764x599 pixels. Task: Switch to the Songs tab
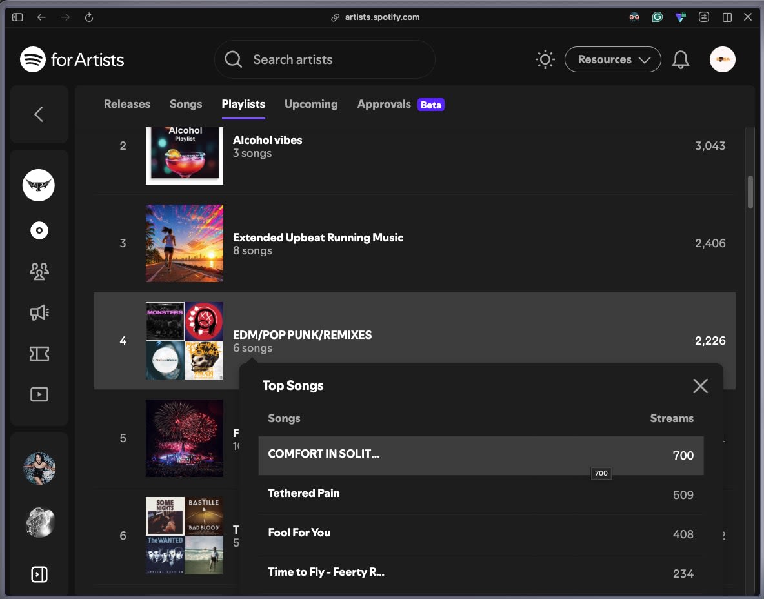[x=186, y=104]
